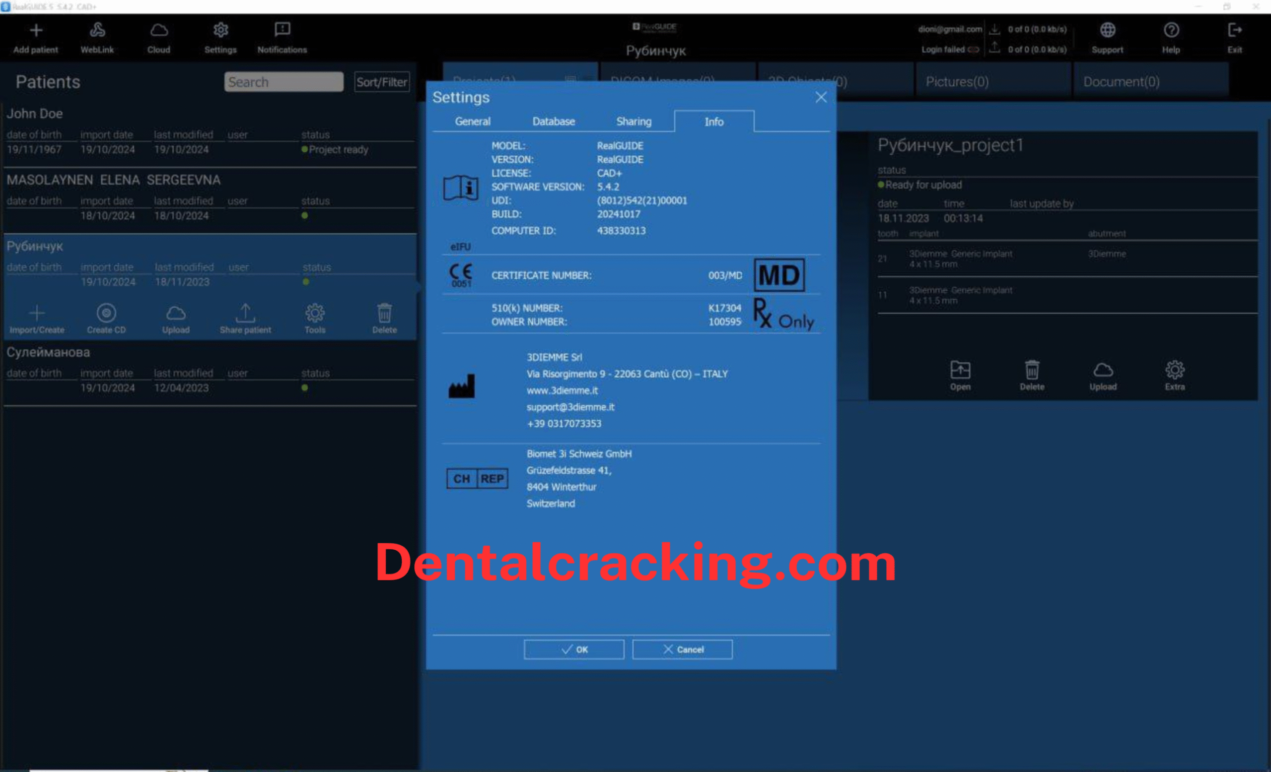The image size is (1271, 772).
Task: Open the Settings gear in the top toolbar
Action: 221,30
